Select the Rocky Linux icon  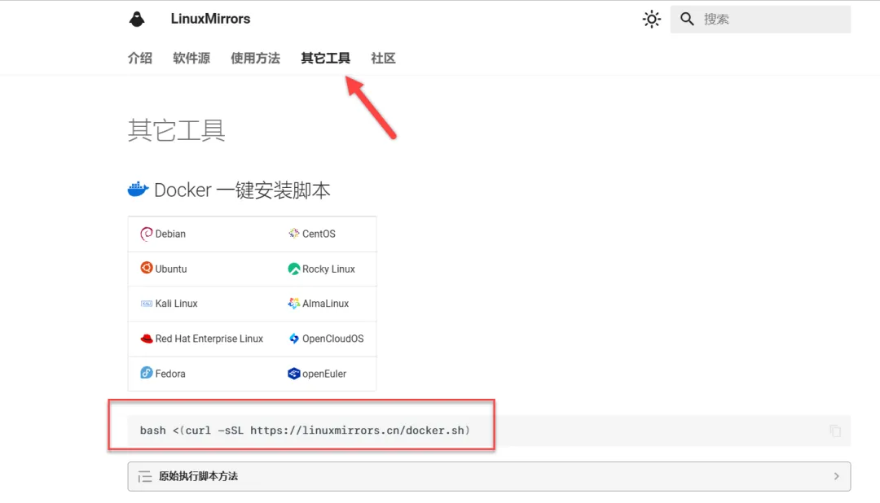click(x=294, y=269)
